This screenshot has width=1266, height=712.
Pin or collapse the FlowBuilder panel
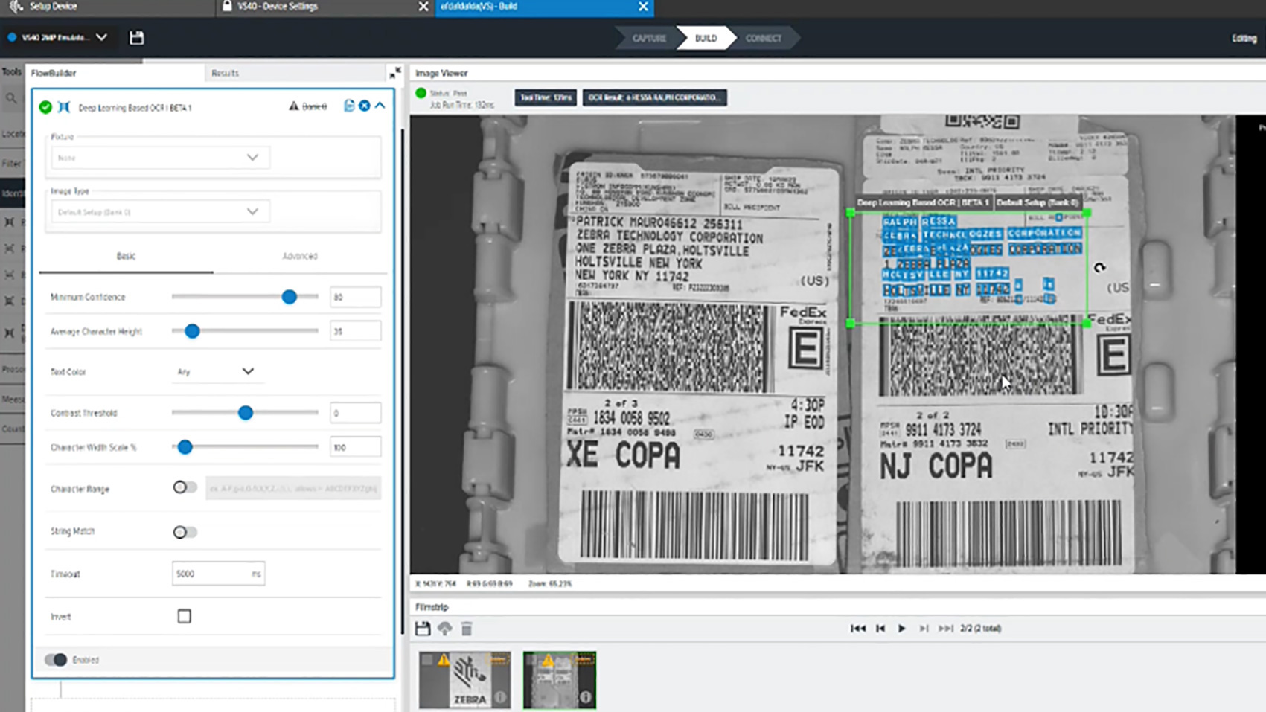pos(394,72)
